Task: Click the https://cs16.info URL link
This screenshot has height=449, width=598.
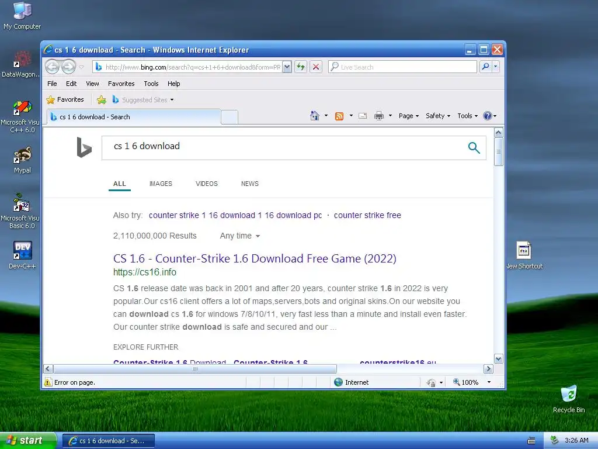Action: (145, 272)
